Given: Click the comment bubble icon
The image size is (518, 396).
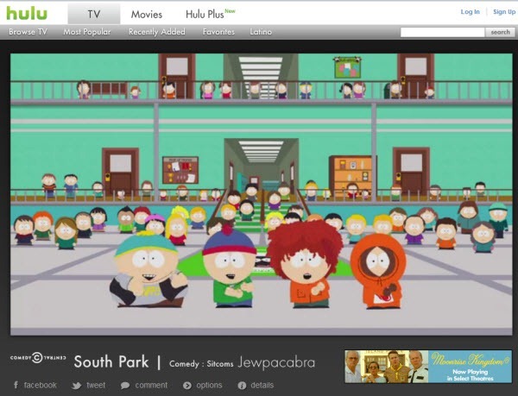Looking at the screenshot, I should click(x=125, y=386).
